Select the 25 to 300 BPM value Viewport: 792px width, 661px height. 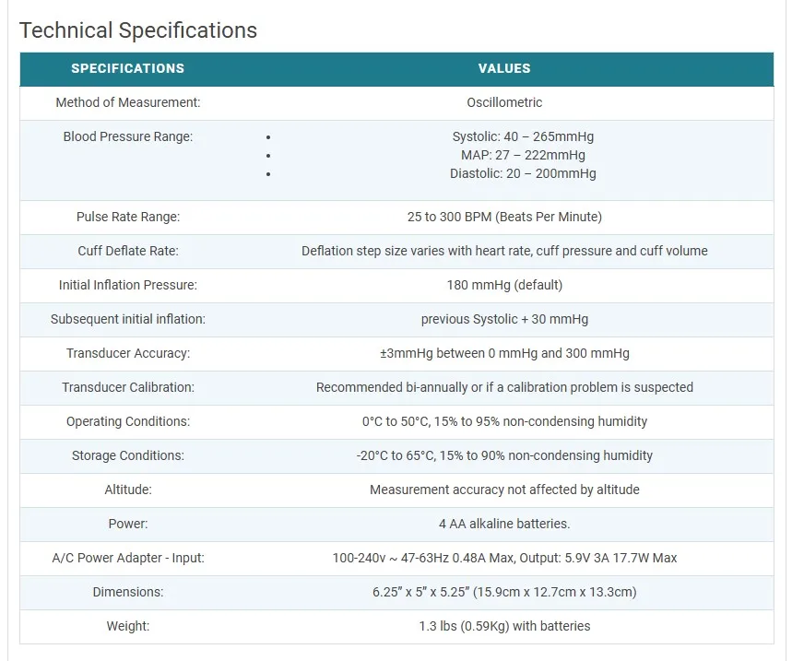click(504, 217)
